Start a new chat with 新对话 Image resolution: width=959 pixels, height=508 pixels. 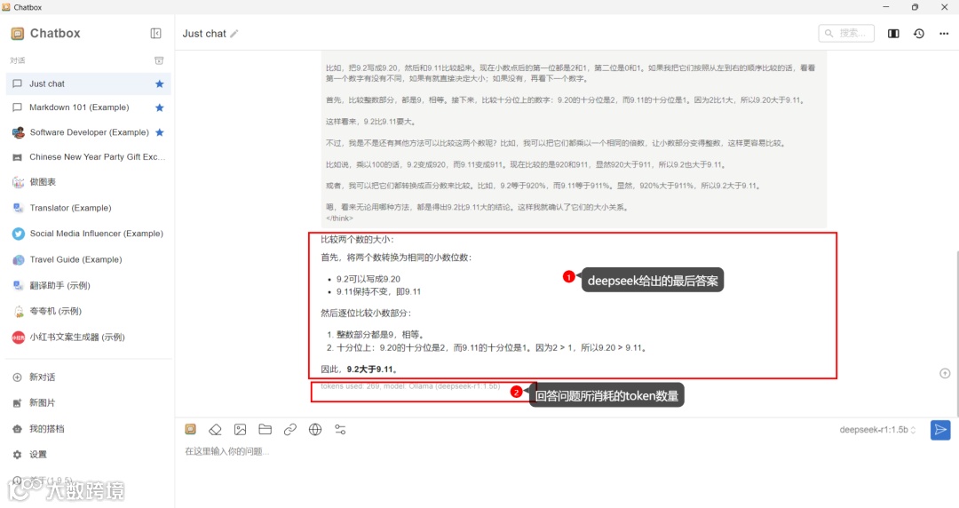coord(88,377)
